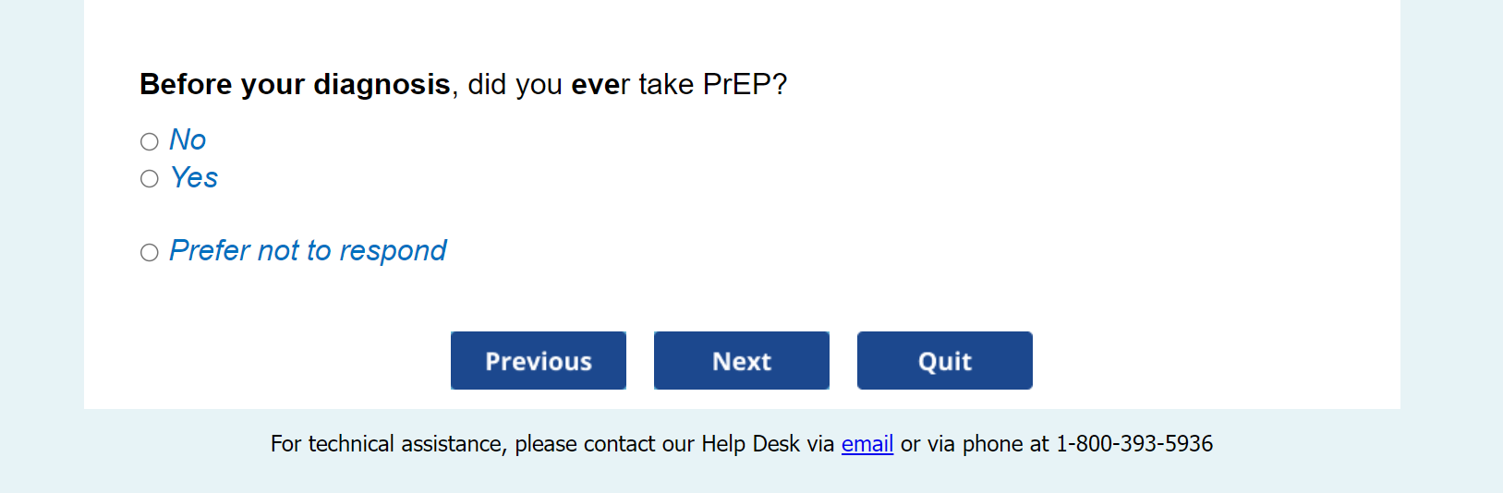
Task: Select the No radio button
Action: click(x=150, y=141)
